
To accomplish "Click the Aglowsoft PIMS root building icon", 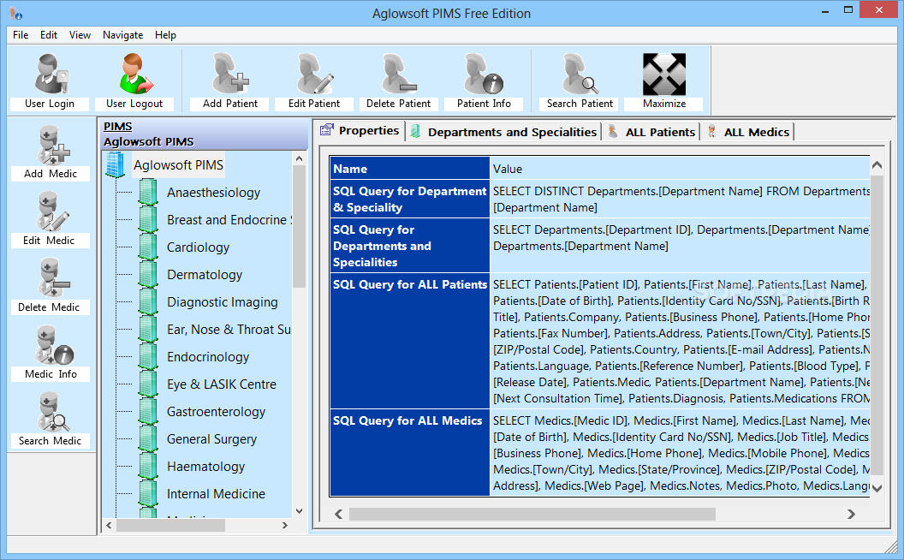I will [x=116, y=165].
